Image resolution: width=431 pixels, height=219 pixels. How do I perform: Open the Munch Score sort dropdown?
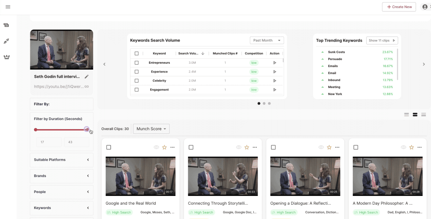coord(151,129)
